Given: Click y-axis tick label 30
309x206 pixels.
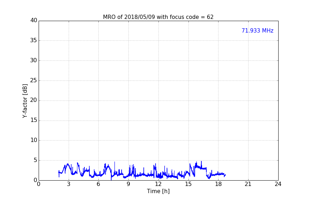Looking at the screenshot, I should click(x=34, y=60).
